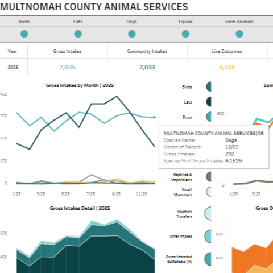Click the Gross Intakes column header
This screenshot has height=273, width=273.
(x=67, y=51)
